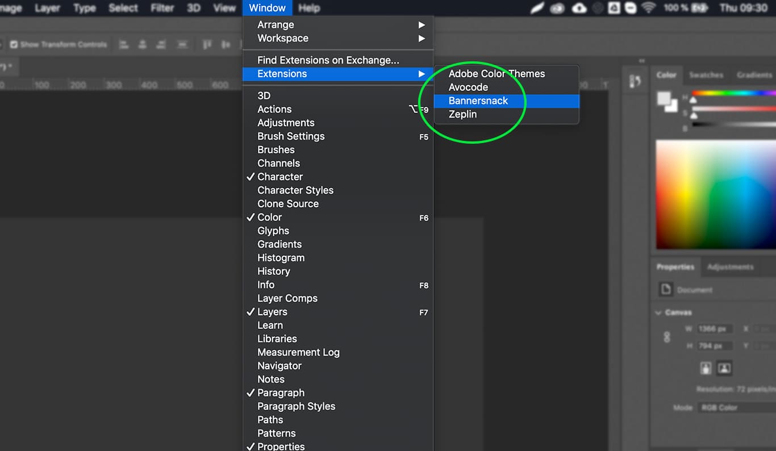Uncheck Show Transform Controls

(x=14, y=44)
